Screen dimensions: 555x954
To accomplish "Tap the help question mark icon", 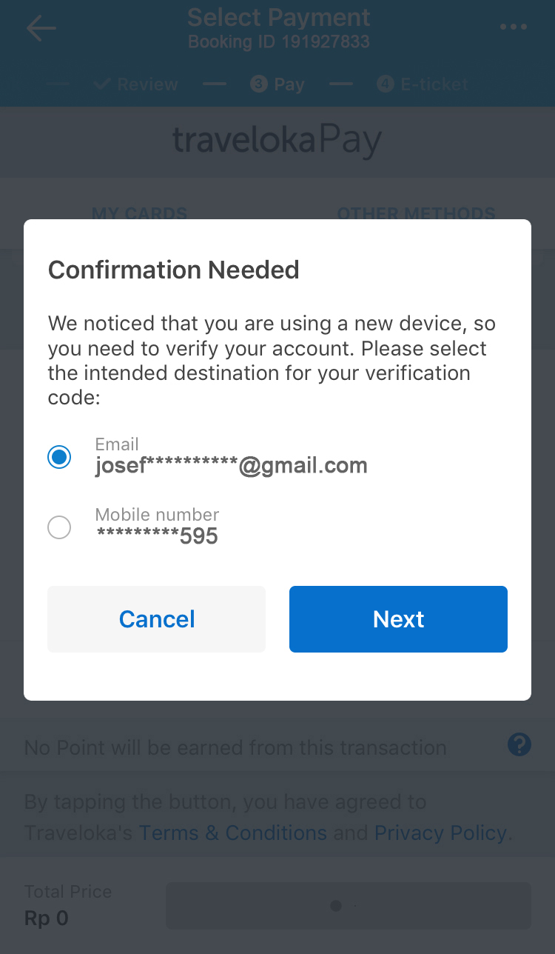I will coord(519,744).
